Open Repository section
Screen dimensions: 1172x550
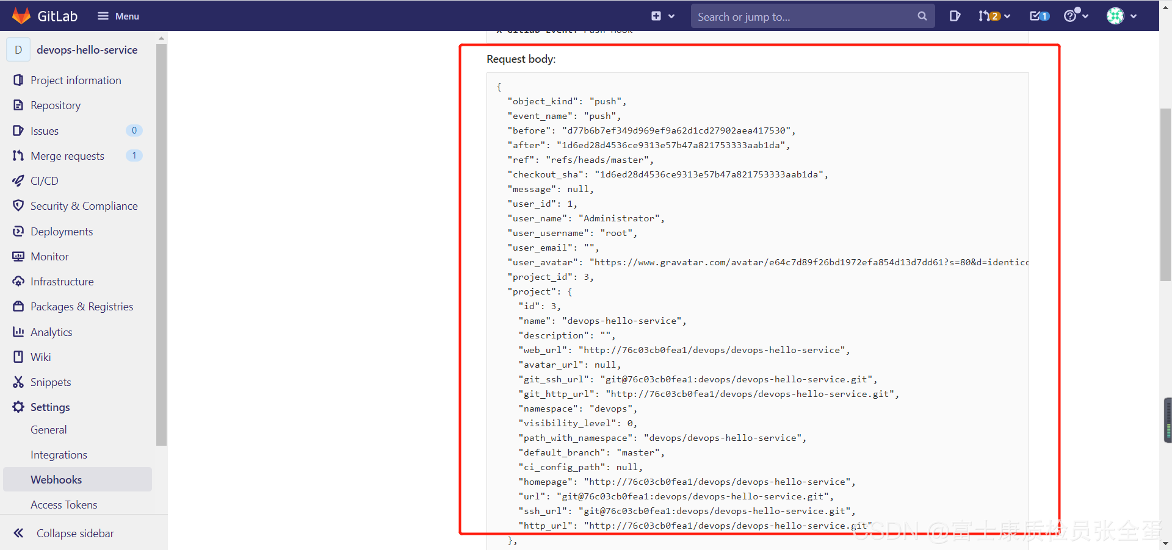coord(56,105)
